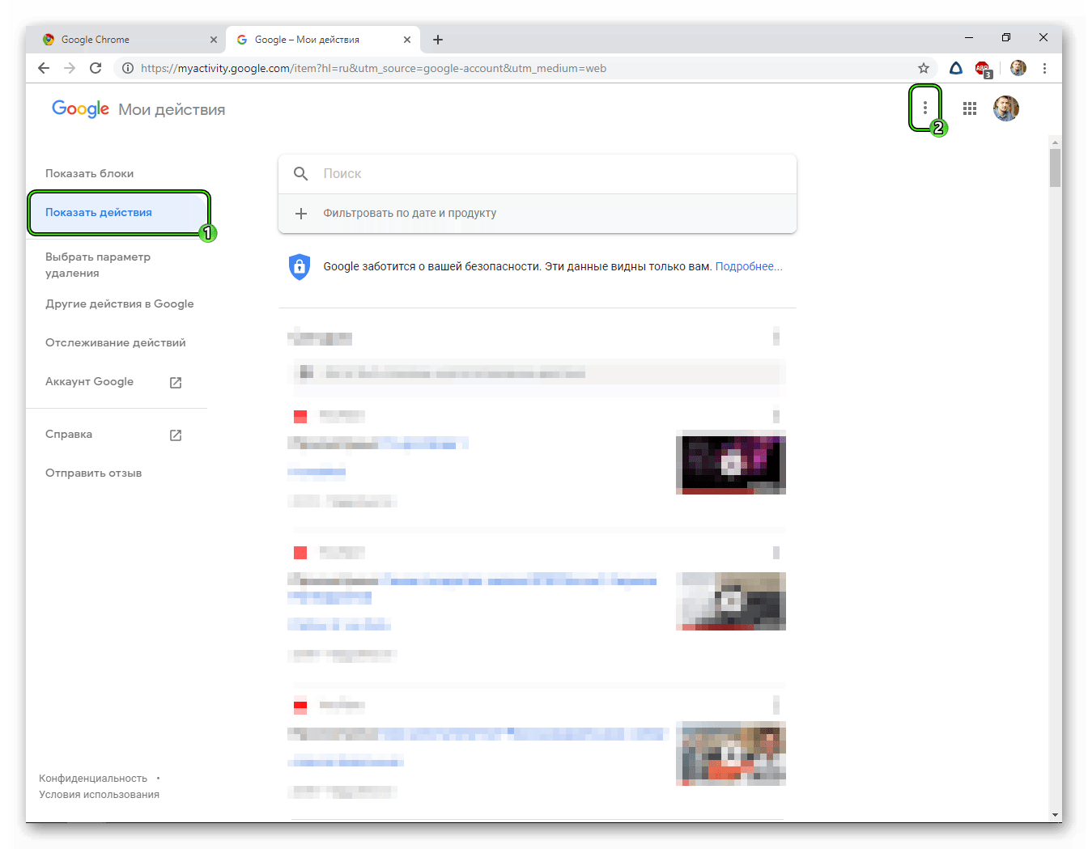This screenshot has width=1088, height=849.
Task: Click the Google logo
Action: [80, 109]
